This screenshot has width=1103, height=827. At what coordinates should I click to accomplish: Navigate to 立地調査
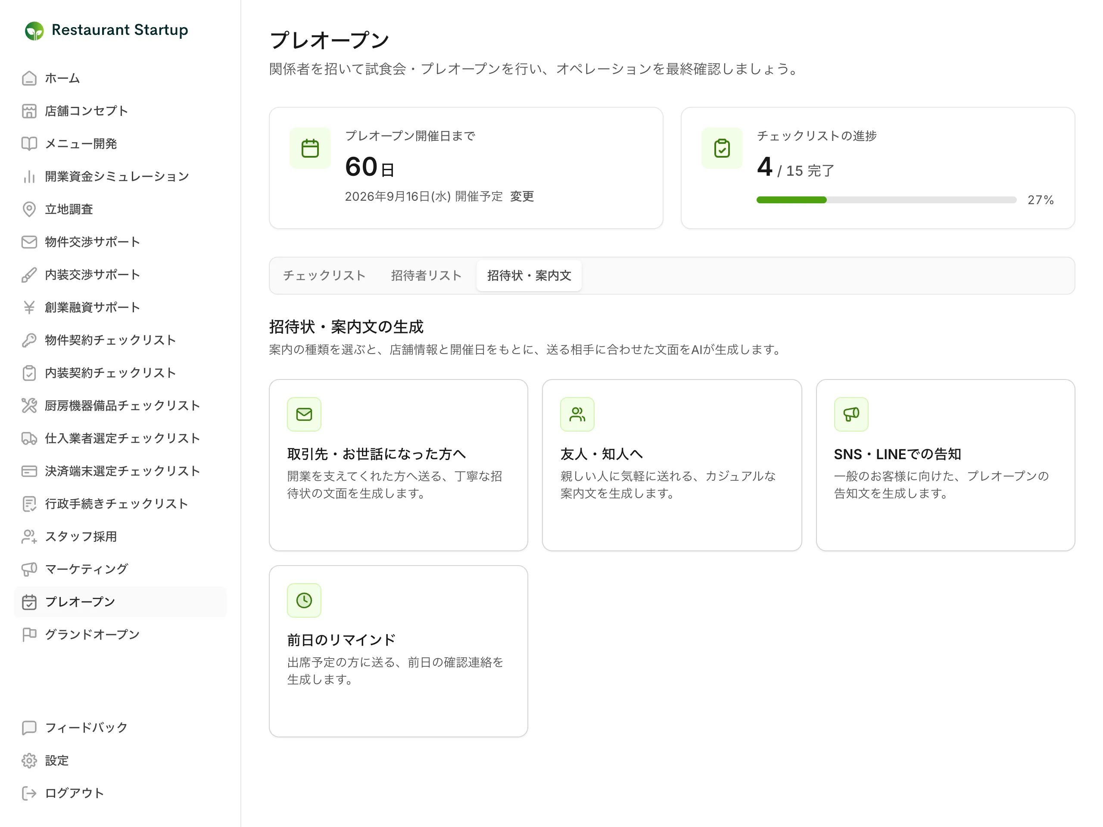(120, 209)
